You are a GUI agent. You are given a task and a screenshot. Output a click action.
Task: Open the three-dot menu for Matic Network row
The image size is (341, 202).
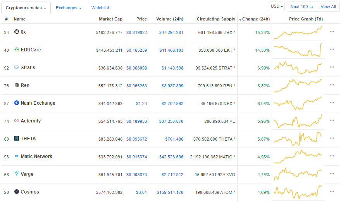tap(332, 156)
